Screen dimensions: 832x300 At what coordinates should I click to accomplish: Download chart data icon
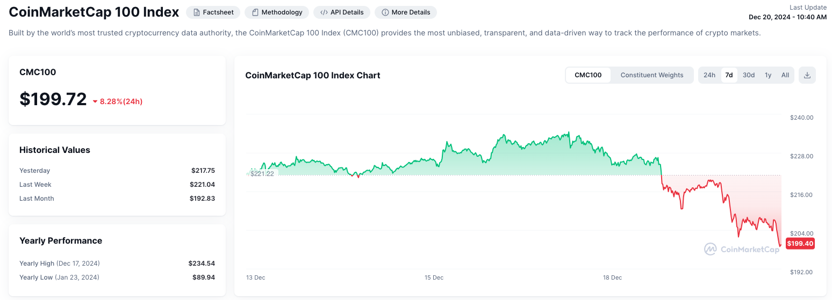(807, 75)
